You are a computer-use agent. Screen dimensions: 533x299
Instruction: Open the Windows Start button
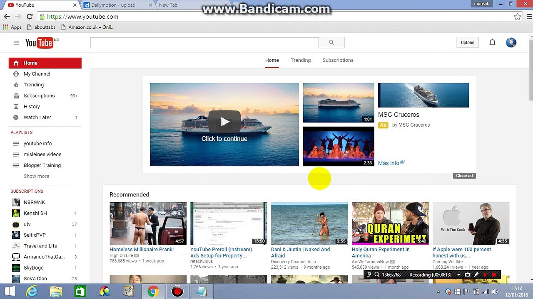pos(10,292)
